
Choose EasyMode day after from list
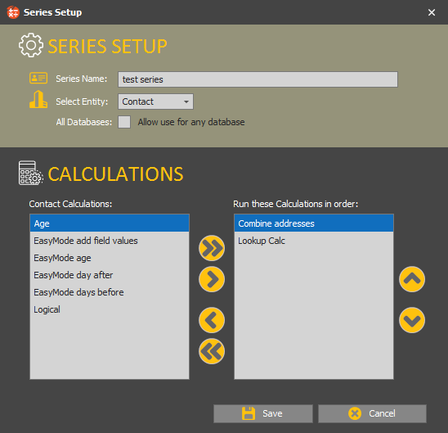[110, 275]
